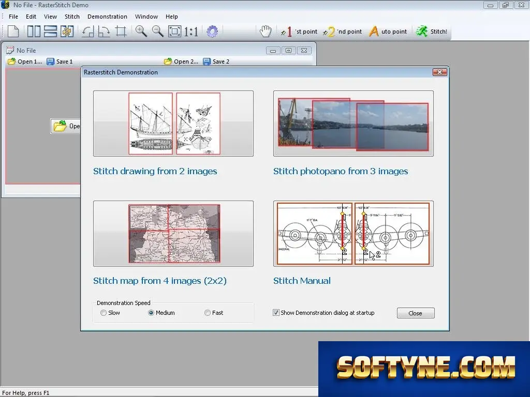530x397 pixels.
Task: Set zoom to 1:1 actual size
Action: (191, 32)
